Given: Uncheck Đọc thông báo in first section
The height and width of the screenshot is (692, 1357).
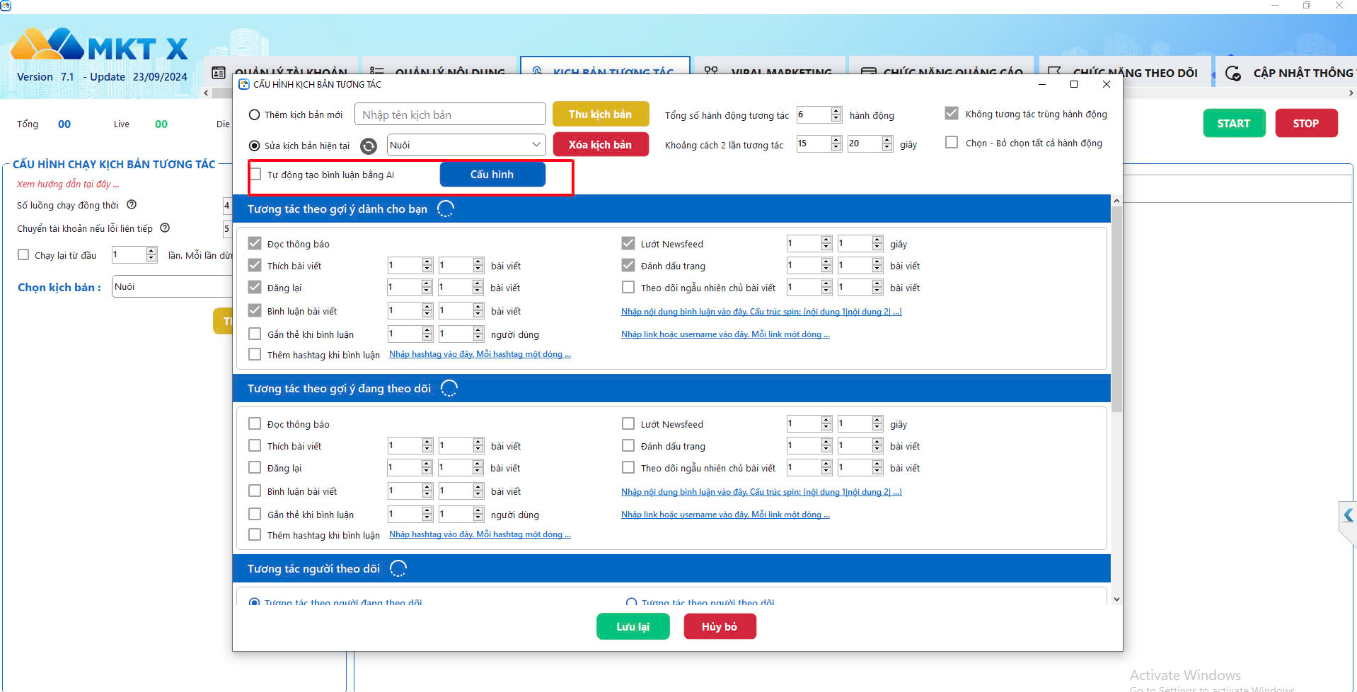Looking at the screenshot, I should [x=255, y=243].
